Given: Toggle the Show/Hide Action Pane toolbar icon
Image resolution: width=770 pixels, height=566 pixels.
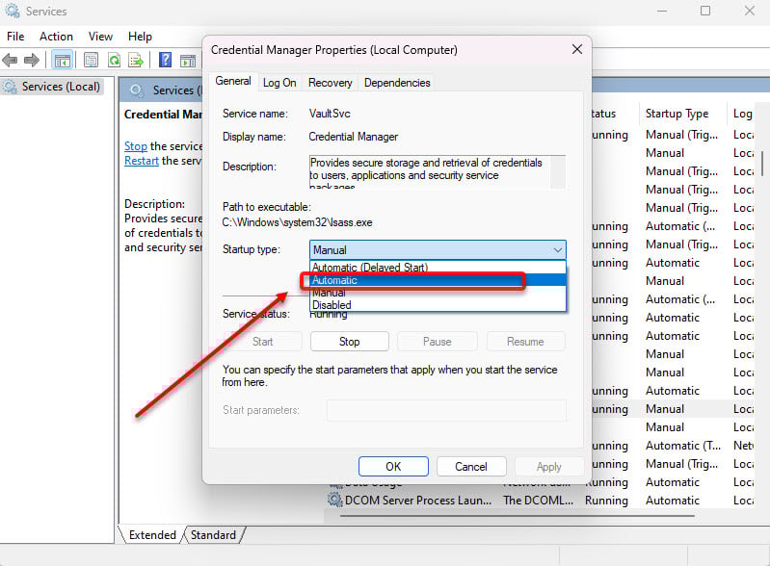Looking at the screenshot, I should tap(188, 61).
